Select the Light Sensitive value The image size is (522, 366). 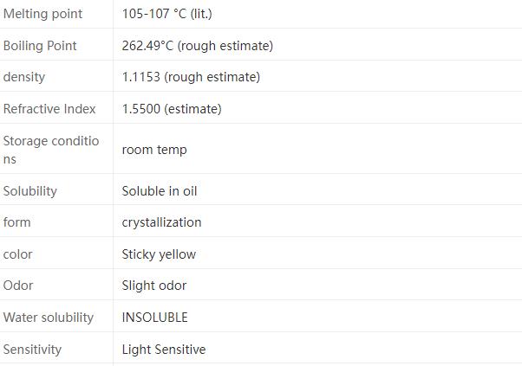pos(164,350)
